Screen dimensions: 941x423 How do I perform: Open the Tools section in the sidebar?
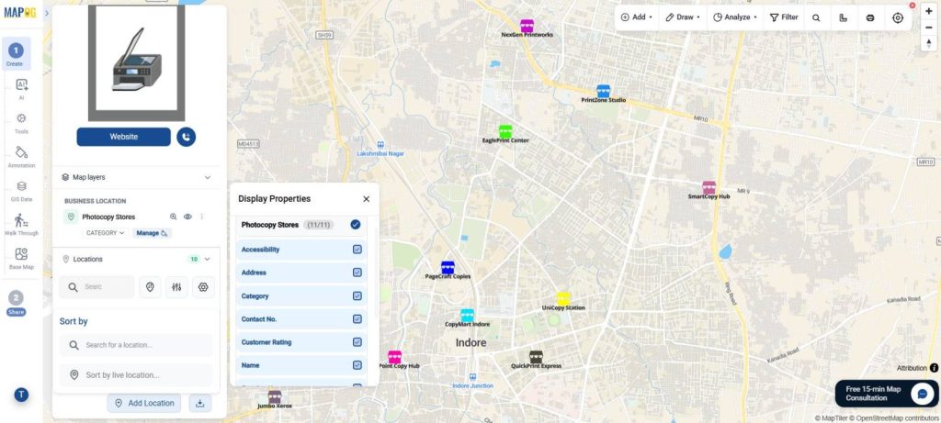[21, 122]
